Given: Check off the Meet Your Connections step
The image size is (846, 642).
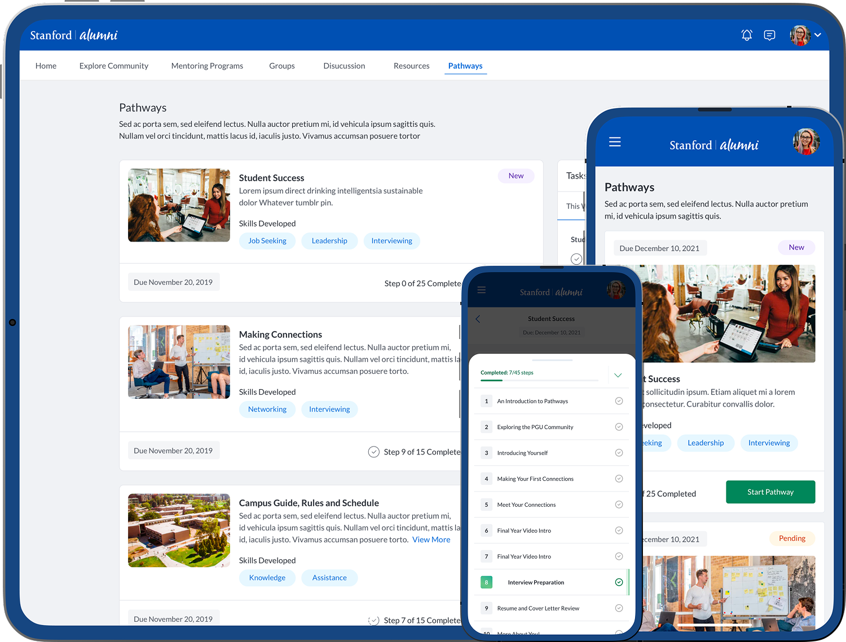Looking at the screenshot, I should click(619, 505).
